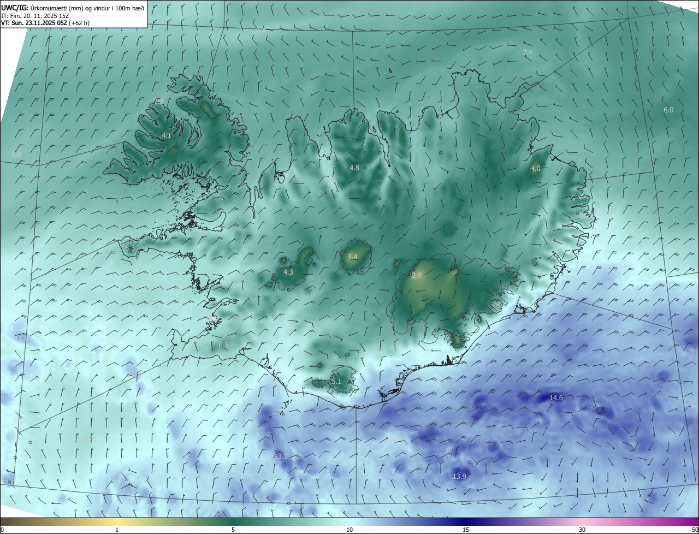The height and width of the screenshot is (534, 699).
Task: Click the 4.1 value over the Westfjords
Action: 167,135
